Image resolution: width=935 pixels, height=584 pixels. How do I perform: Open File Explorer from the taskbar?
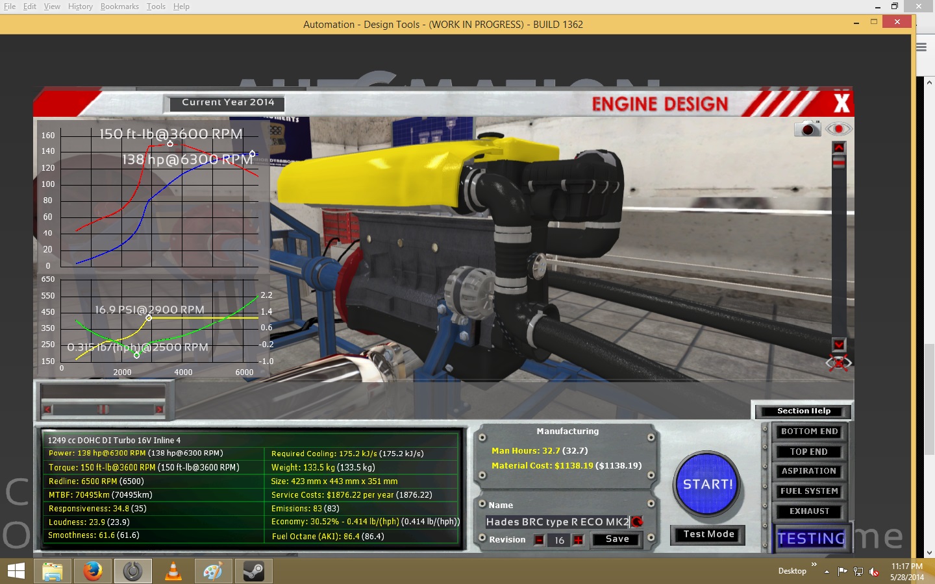53,571
